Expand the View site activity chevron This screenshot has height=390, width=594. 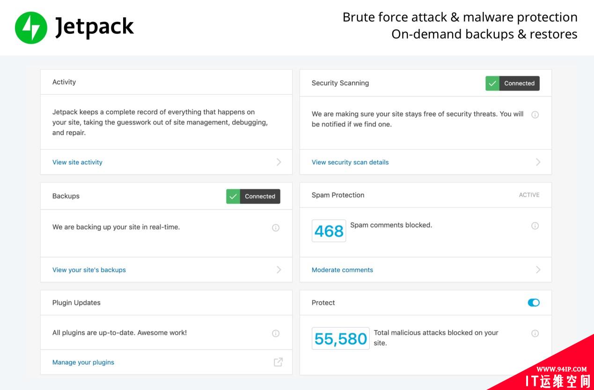tap(279, 162)
